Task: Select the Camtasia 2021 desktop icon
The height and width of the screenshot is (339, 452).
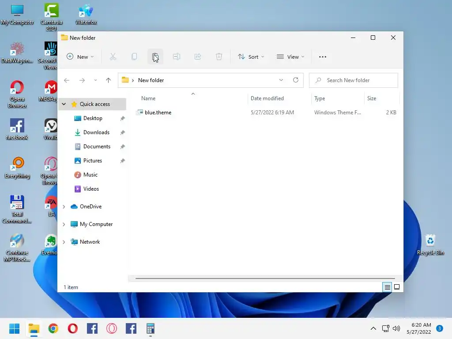Action: [x=51, y=17]
